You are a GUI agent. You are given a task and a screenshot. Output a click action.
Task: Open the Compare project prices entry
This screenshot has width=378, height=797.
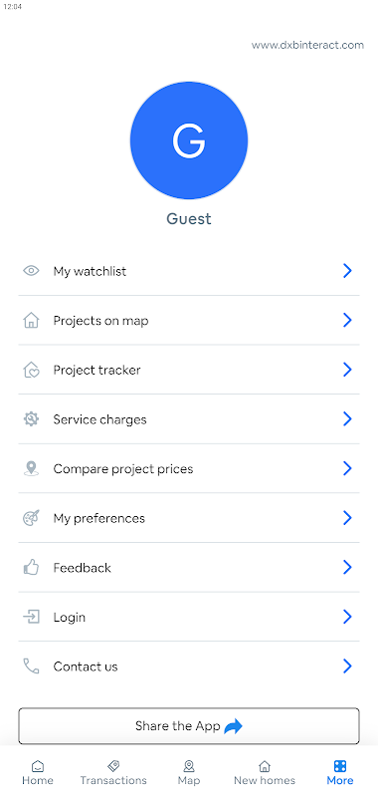point(189,468)
